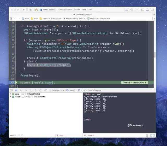The image size is (167, 146).
Task: Expand the ivars variable
Action: [x=10, y=94]
